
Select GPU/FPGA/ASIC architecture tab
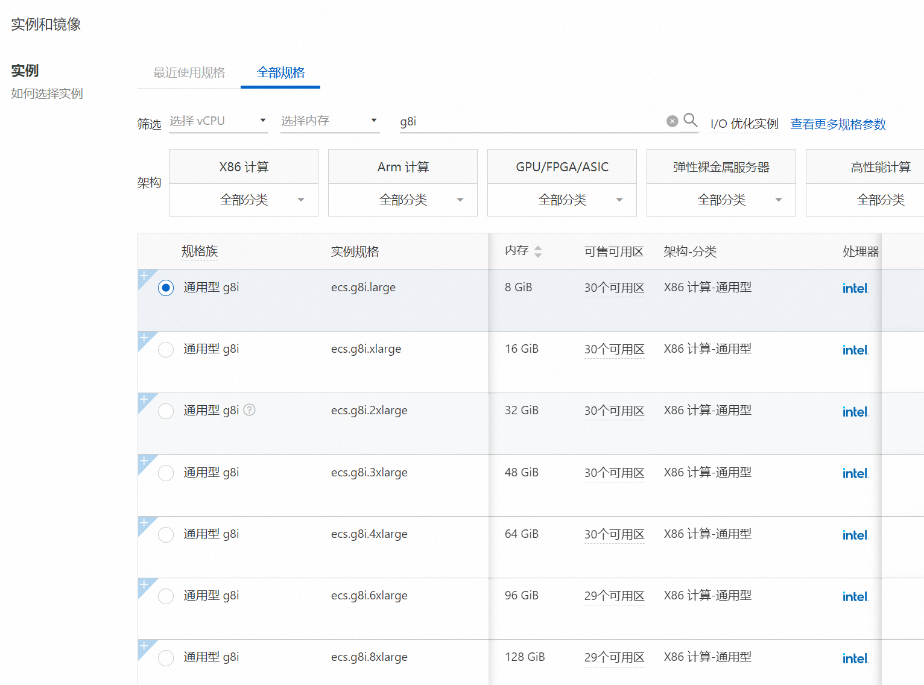[562, 167]
